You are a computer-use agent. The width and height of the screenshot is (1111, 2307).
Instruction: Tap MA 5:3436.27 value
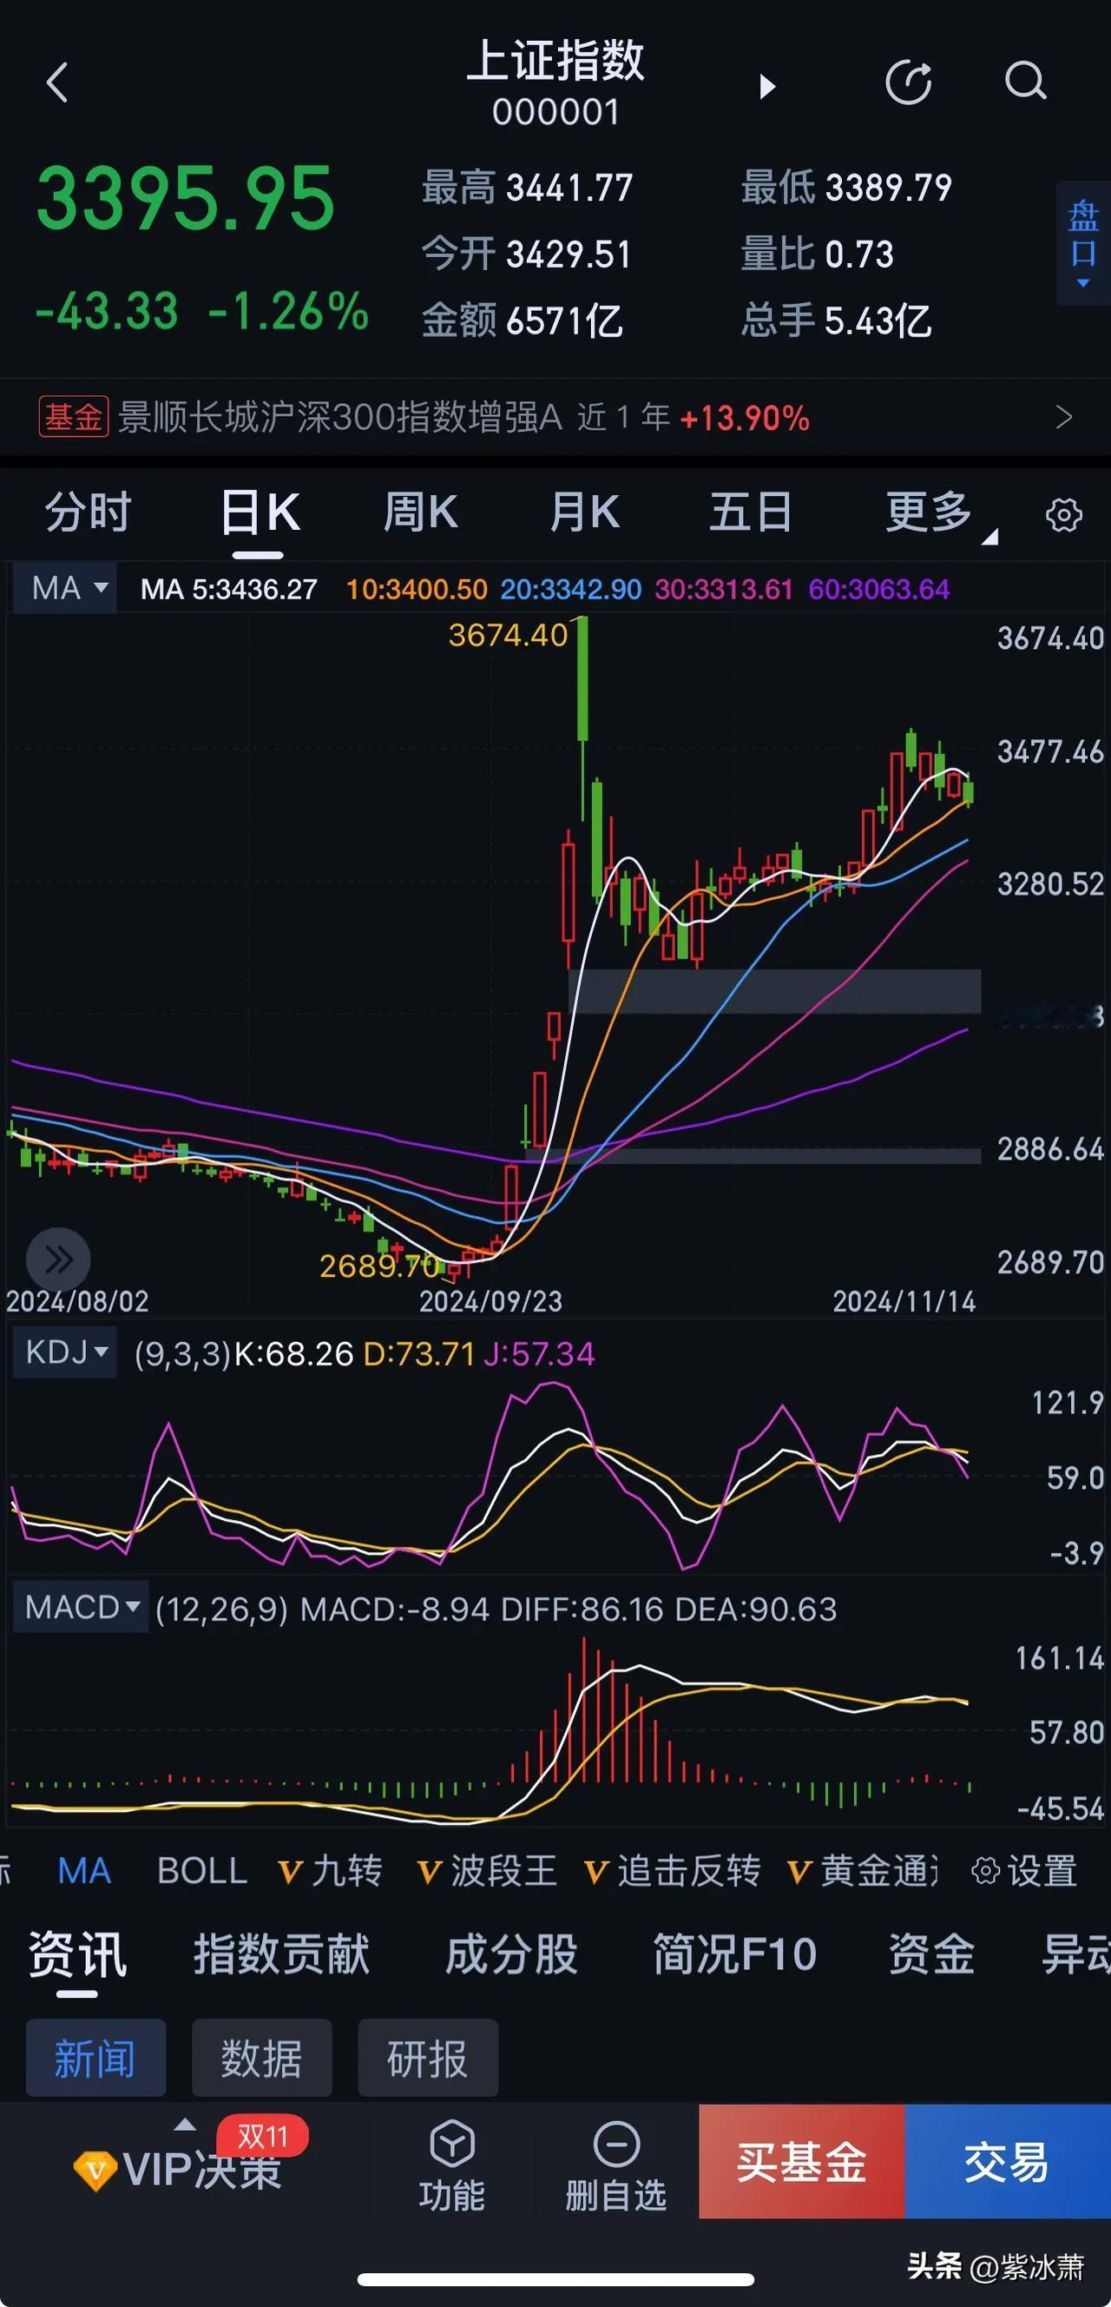point(229,589)
